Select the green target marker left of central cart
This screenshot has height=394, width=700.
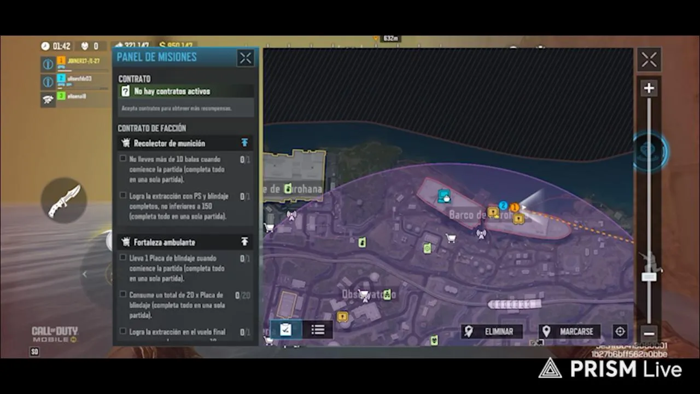[427, 248]
